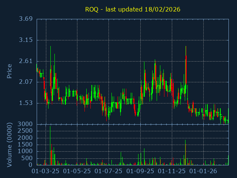Select the 500 volume axis label
The image size is (237, 178).
click(x=27, y=158)
